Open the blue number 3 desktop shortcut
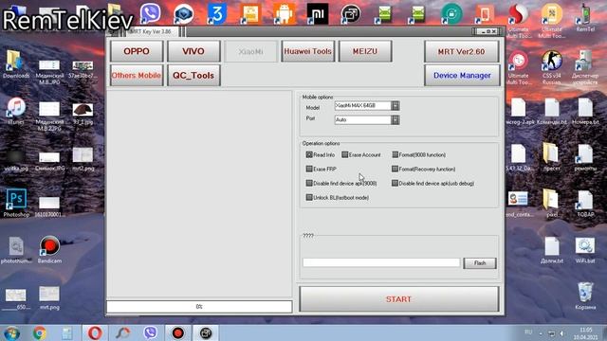The image size is (607, 341). click(217, 14)
